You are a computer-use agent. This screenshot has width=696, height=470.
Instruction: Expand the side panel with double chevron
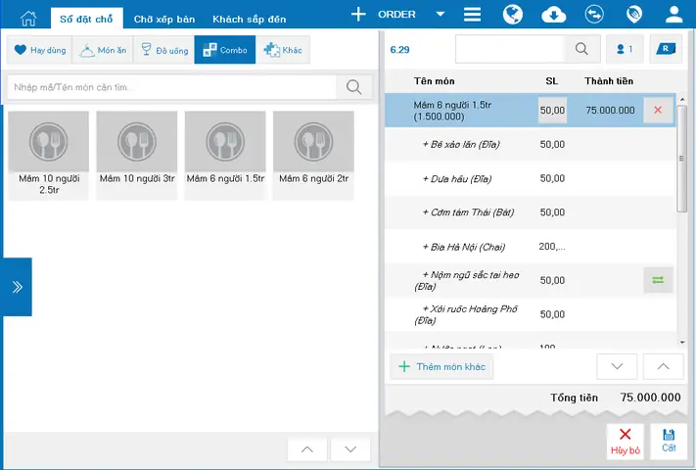(18, 287)
